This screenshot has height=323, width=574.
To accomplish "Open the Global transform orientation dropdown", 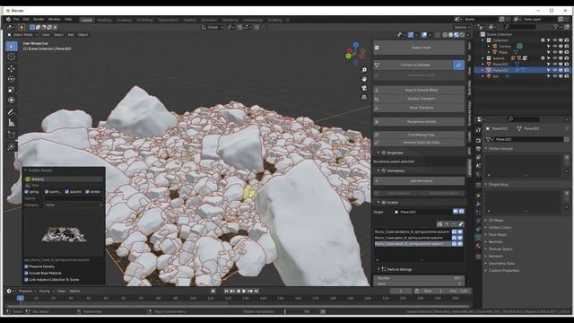I will coord(213,27).
